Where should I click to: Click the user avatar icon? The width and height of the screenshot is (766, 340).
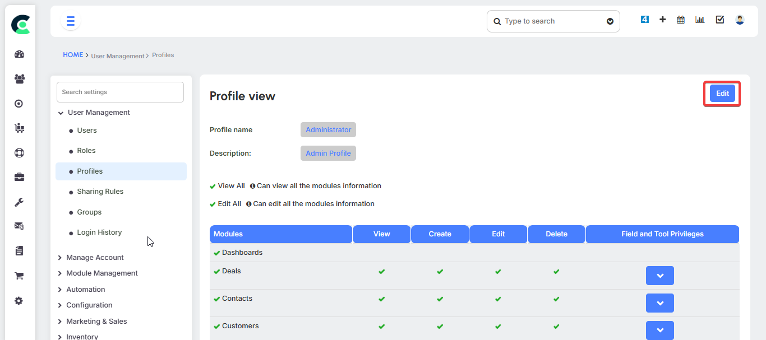coord(740,20)
